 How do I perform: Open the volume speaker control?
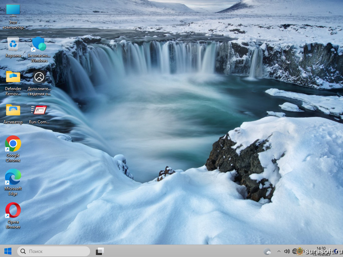(287, 251)
